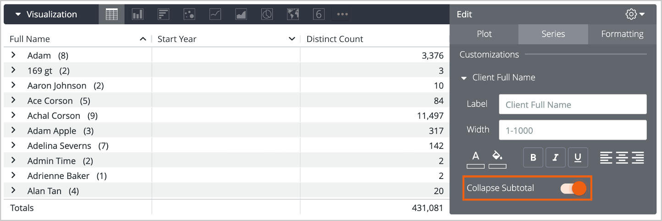Viewport: 662px width, 221px height.
Task: Select the scatterplot visualization icon
Action: [189, 15]
